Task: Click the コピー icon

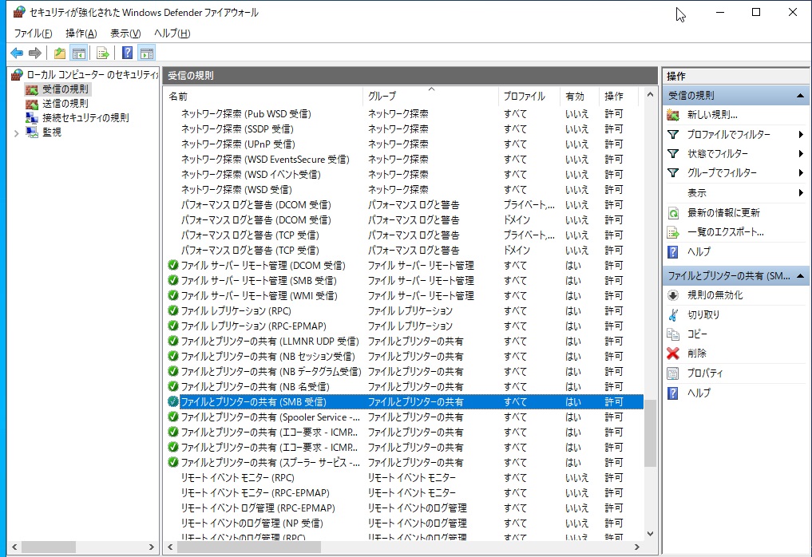Action: 673,334
